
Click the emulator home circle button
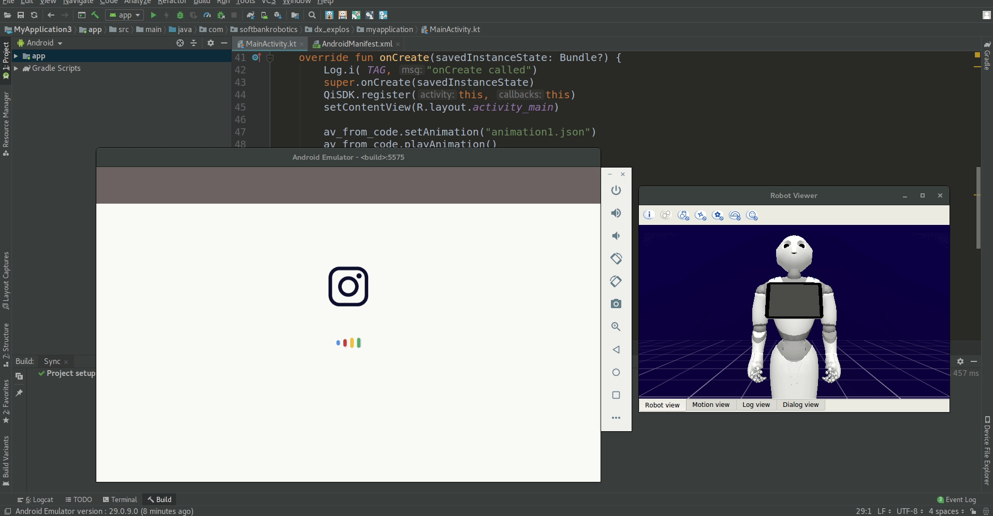point(616,372)
